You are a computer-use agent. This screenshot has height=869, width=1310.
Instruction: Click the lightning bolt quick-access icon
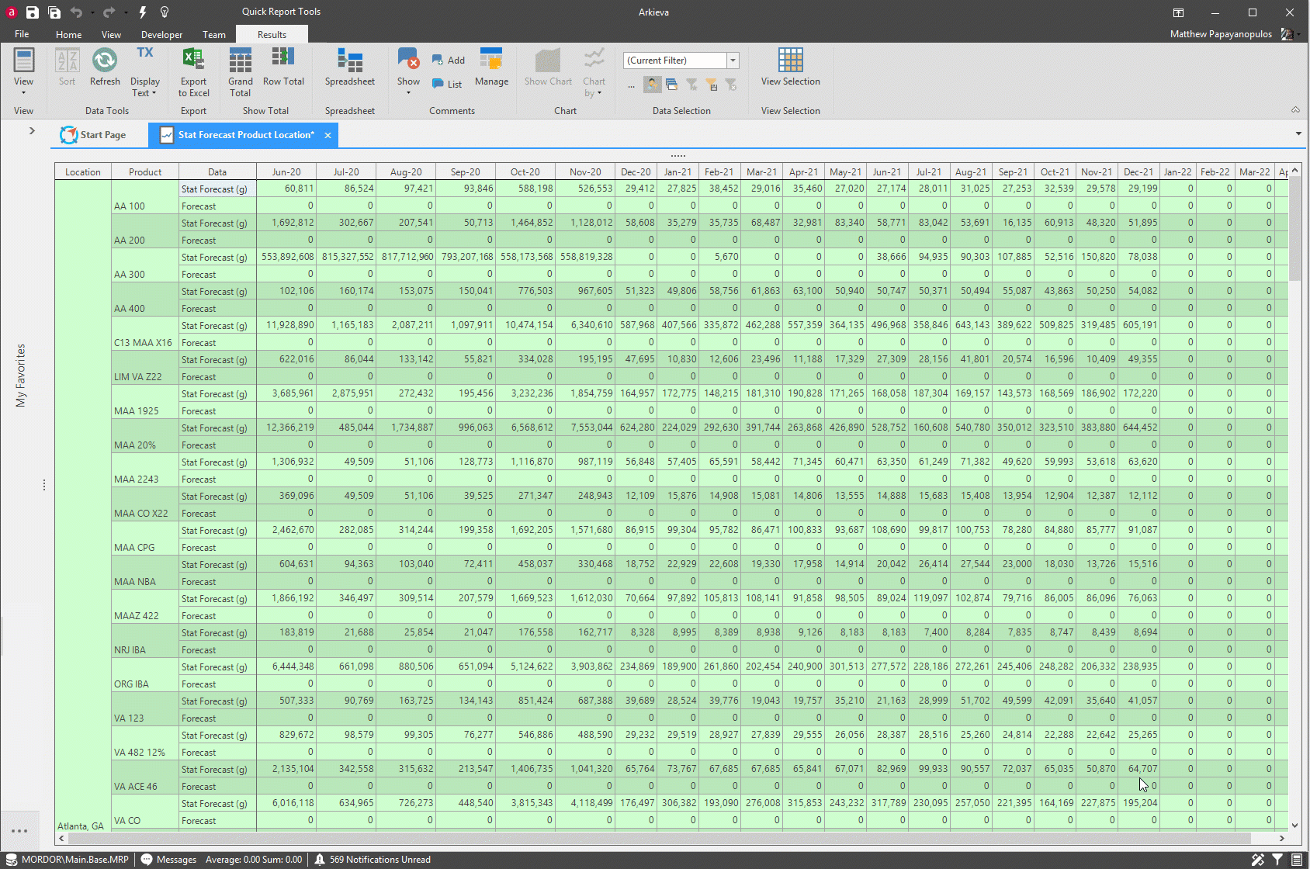(143, 12)
